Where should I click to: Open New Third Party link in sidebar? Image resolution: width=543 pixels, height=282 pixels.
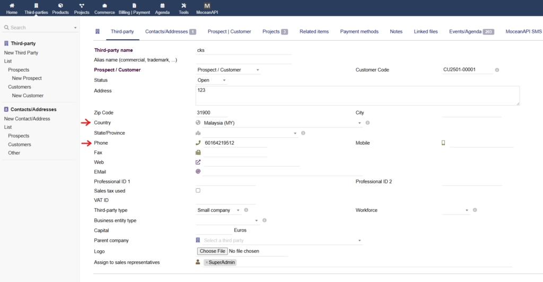pyautogui.click(x=21, y=53)
